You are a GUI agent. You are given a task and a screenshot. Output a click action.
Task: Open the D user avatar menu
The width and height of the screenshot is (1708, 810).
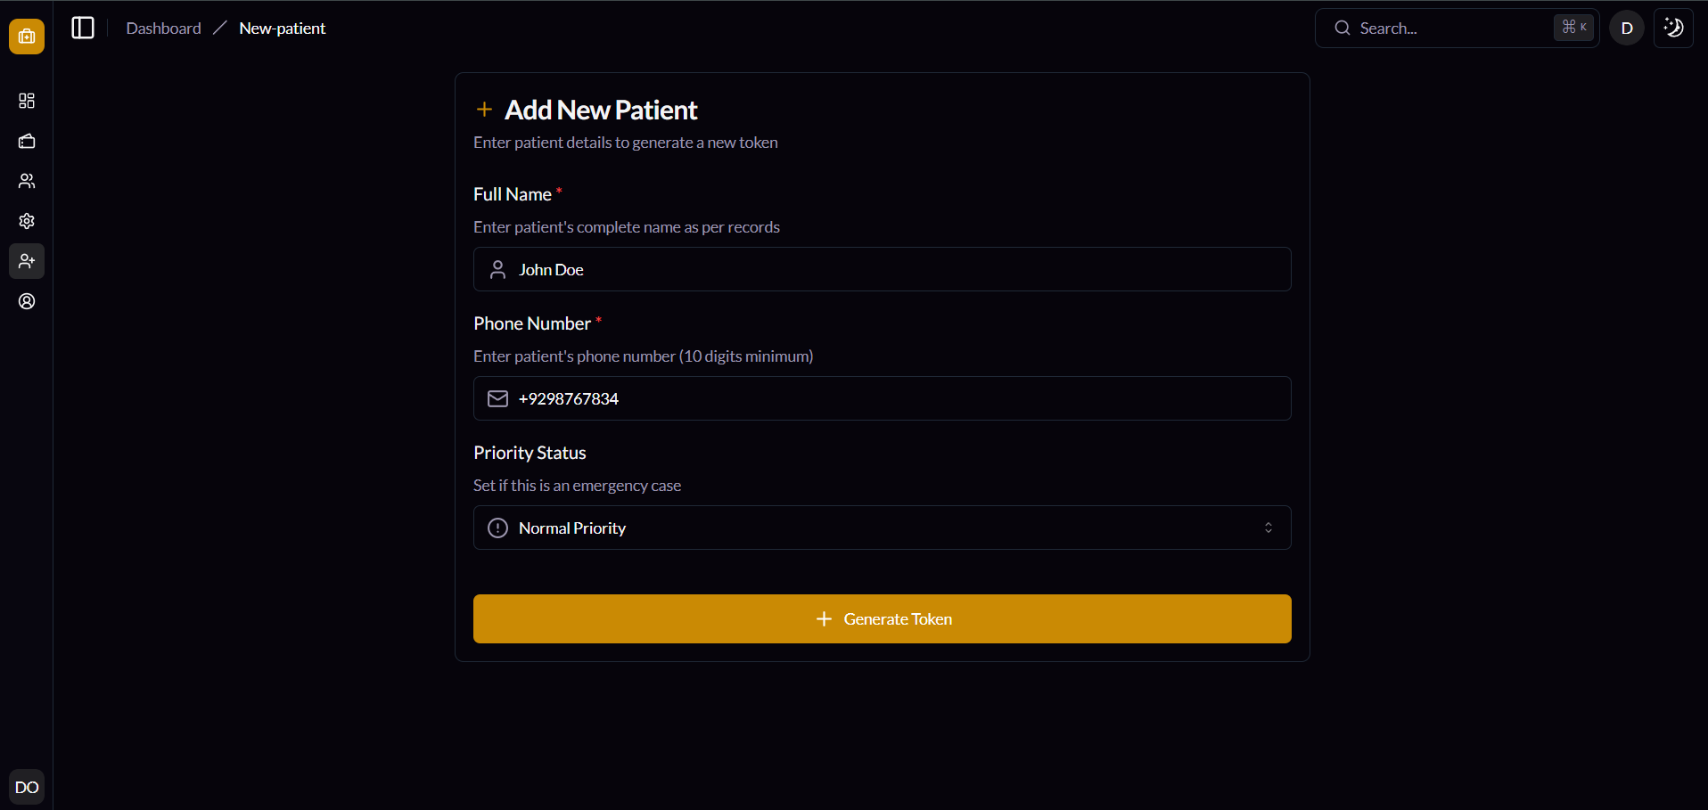[1626, 28]
